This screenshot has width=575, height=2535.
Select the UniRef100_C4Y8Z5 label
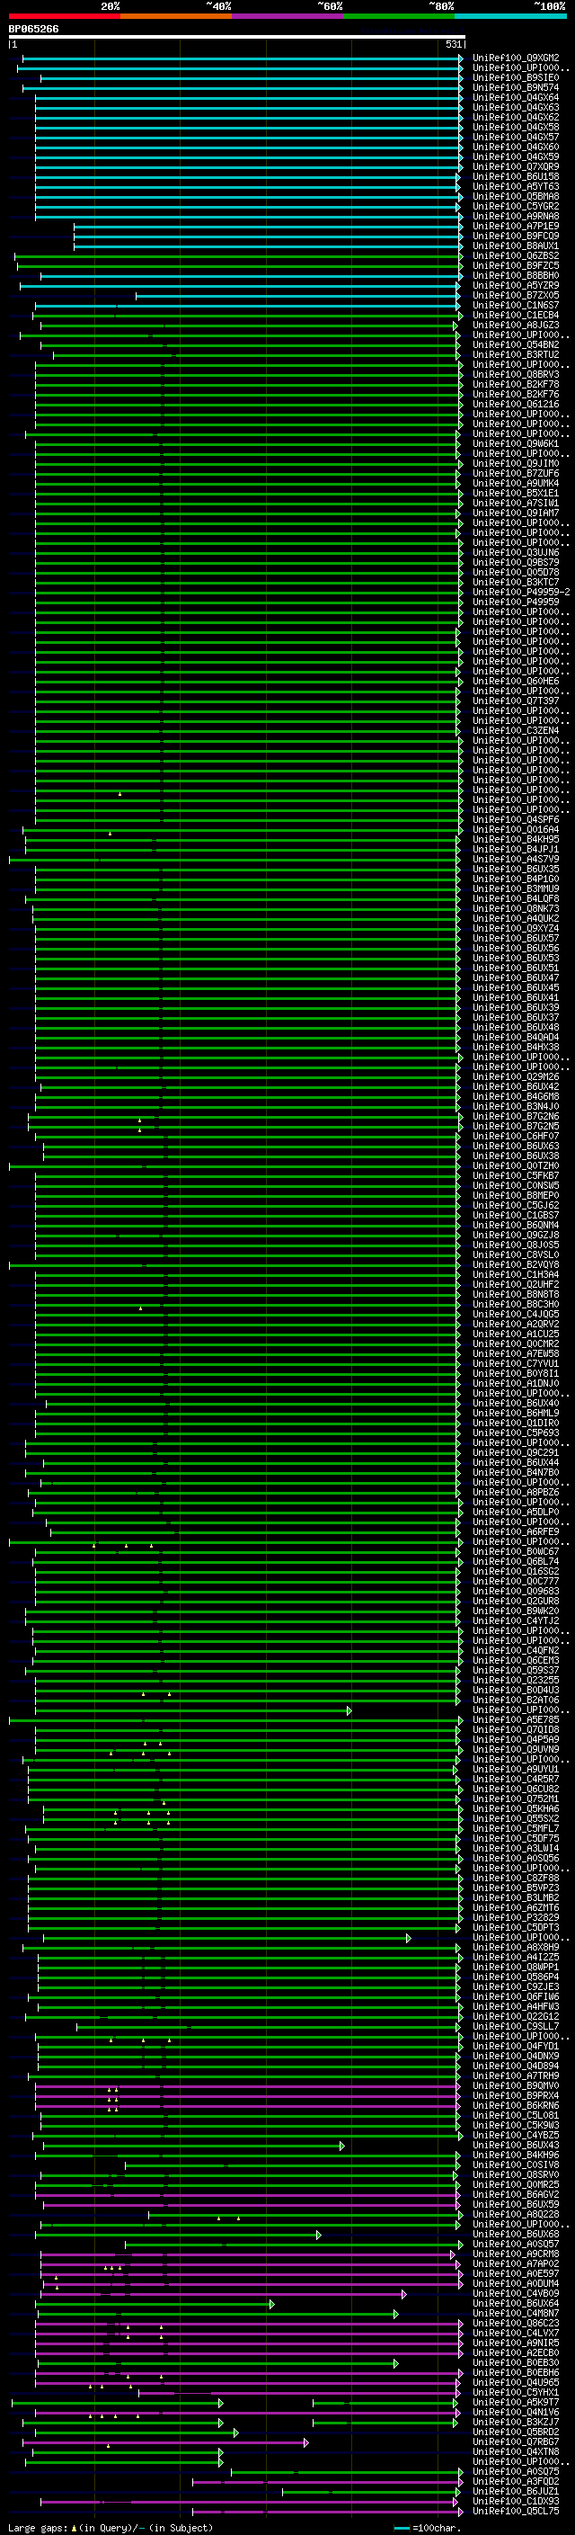[x=516, y=2135]
